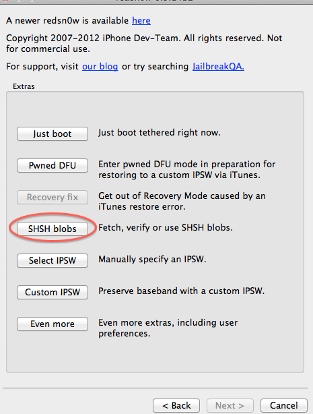Viewport: 313px width, 414px height.
Task: Click the greyed Recovery fix button
Action: point(53,198)
